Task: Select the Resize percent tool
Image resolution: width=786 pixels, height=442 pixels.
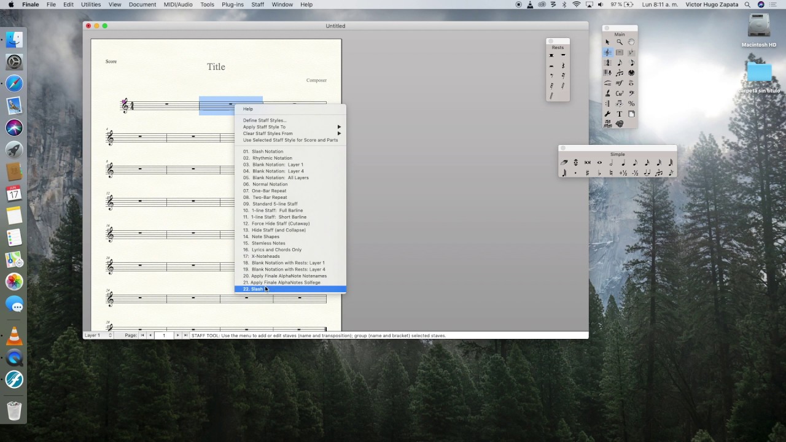Action: [x=631, y=103]
